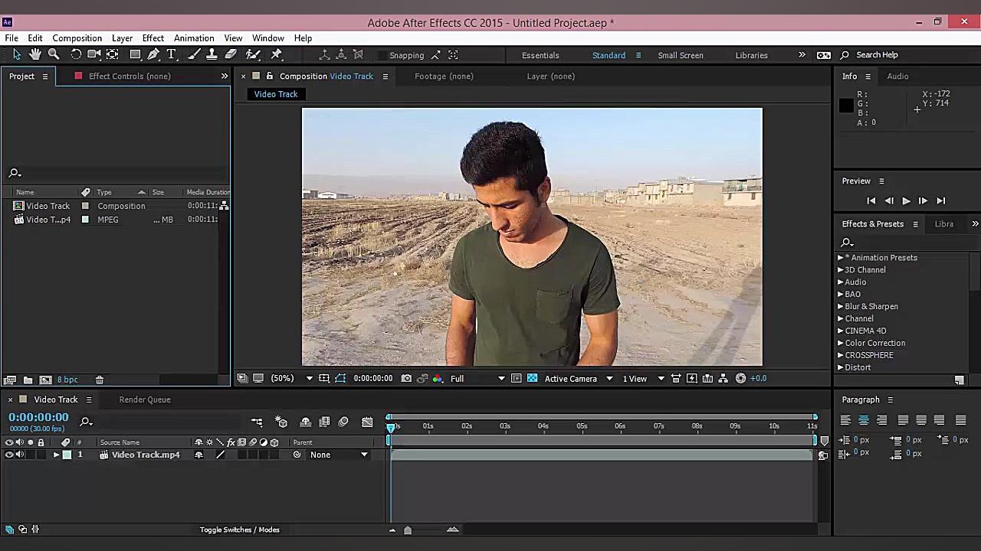The width and height of the screenshot is (981, 551).
Task: Play preview in the Preview panel
Action: [x=906, y=201]
